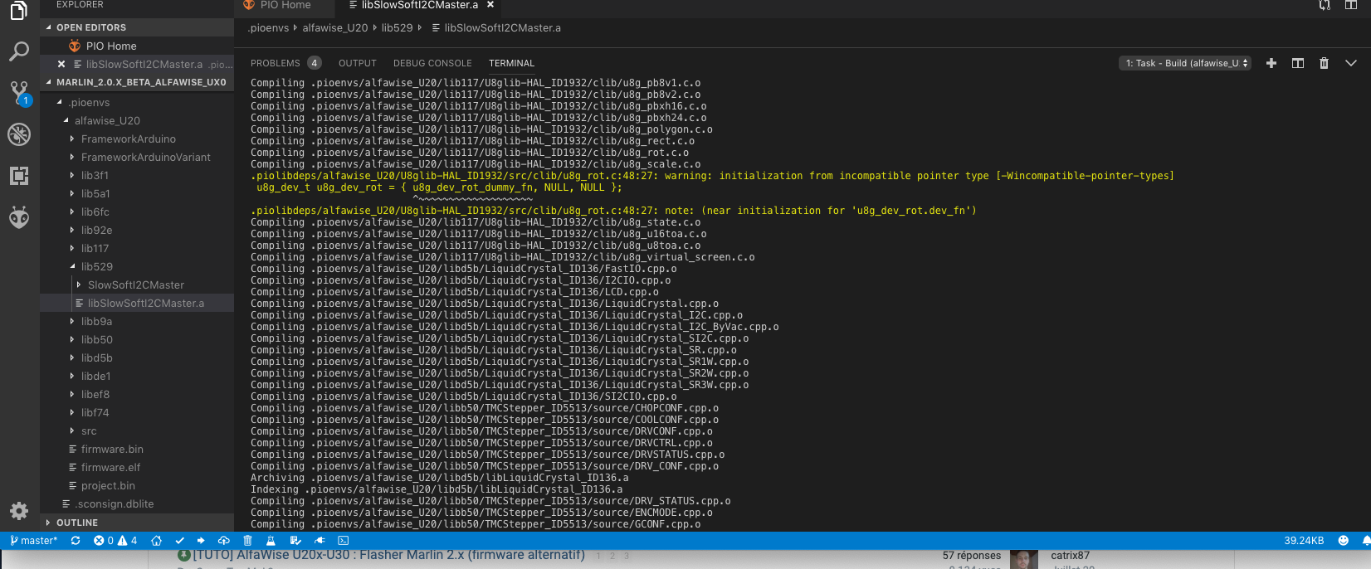Run PlatformIO Test flask icon

pyautogui.click(x=271, y=541)
